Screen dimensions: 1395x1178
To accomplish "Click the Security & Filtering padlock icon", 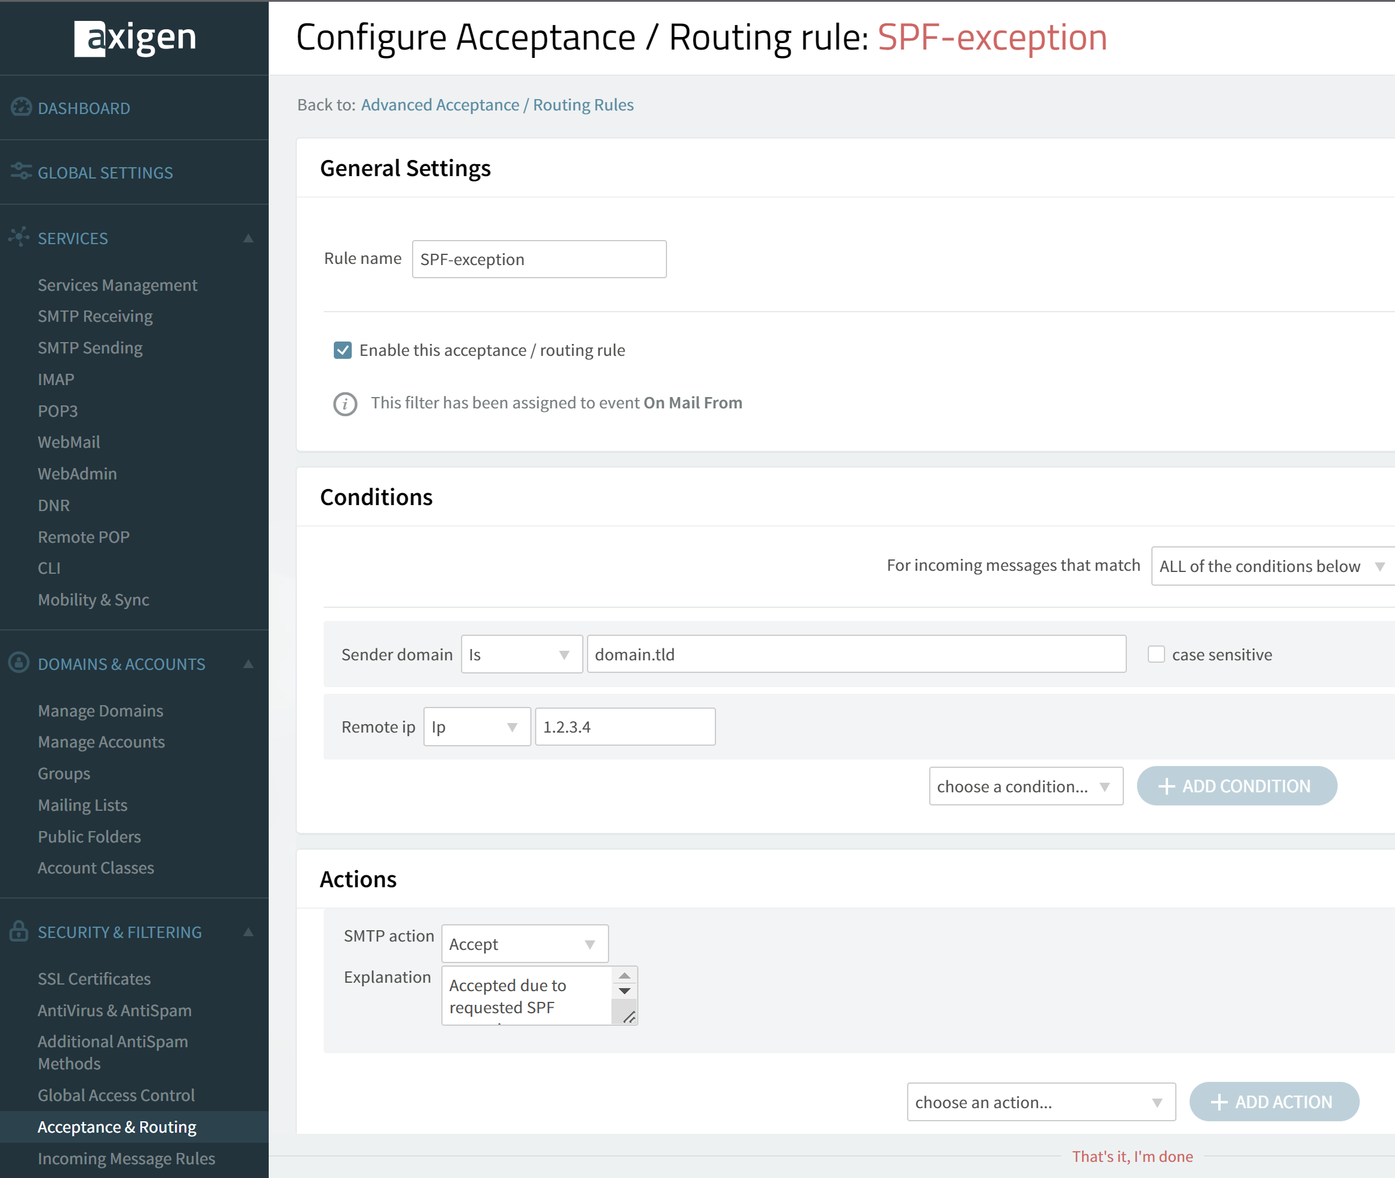I will [x=19, y=931].
